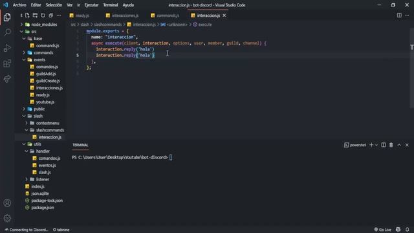Select the TERMINAL panel tab
The image size is (414, 233).
(80, 145)
